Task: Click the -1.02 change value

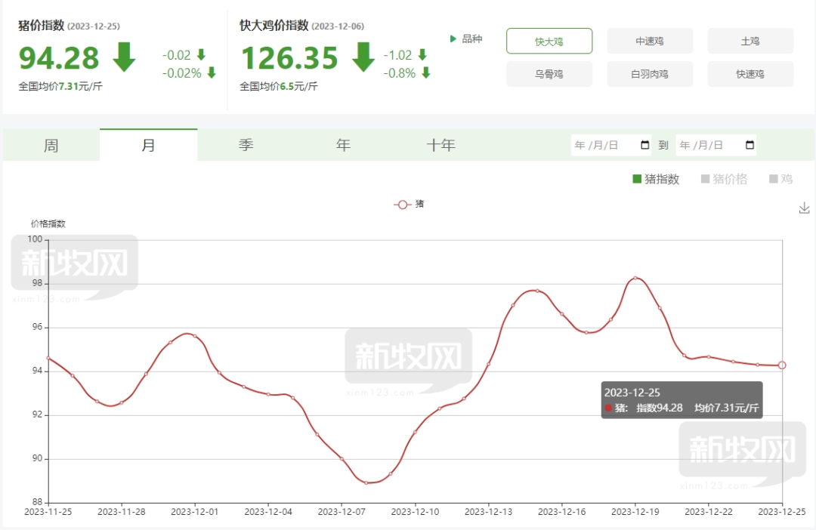Action: tap(397, 55)
